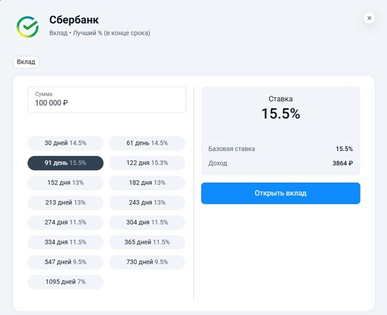Choose the 122 дня 15.3% option

click(147, 163)
